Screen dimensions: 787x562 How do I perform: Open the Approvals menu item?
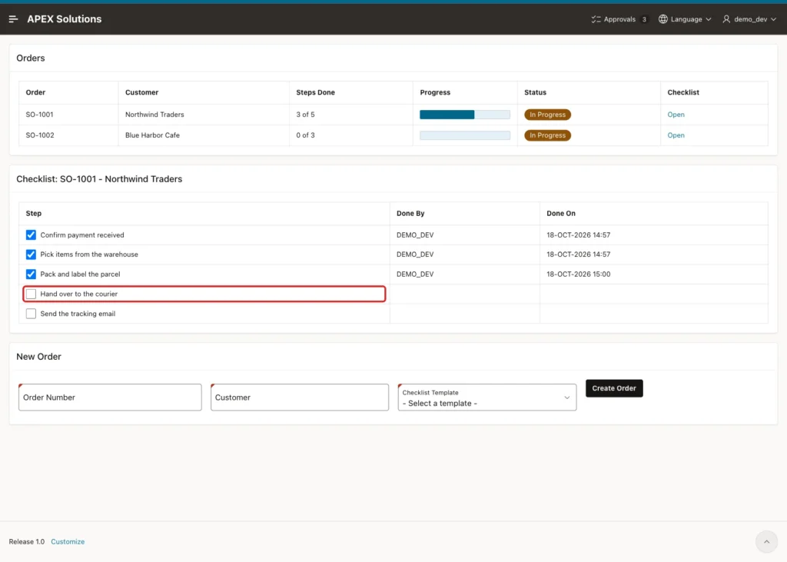coord(619,19)
